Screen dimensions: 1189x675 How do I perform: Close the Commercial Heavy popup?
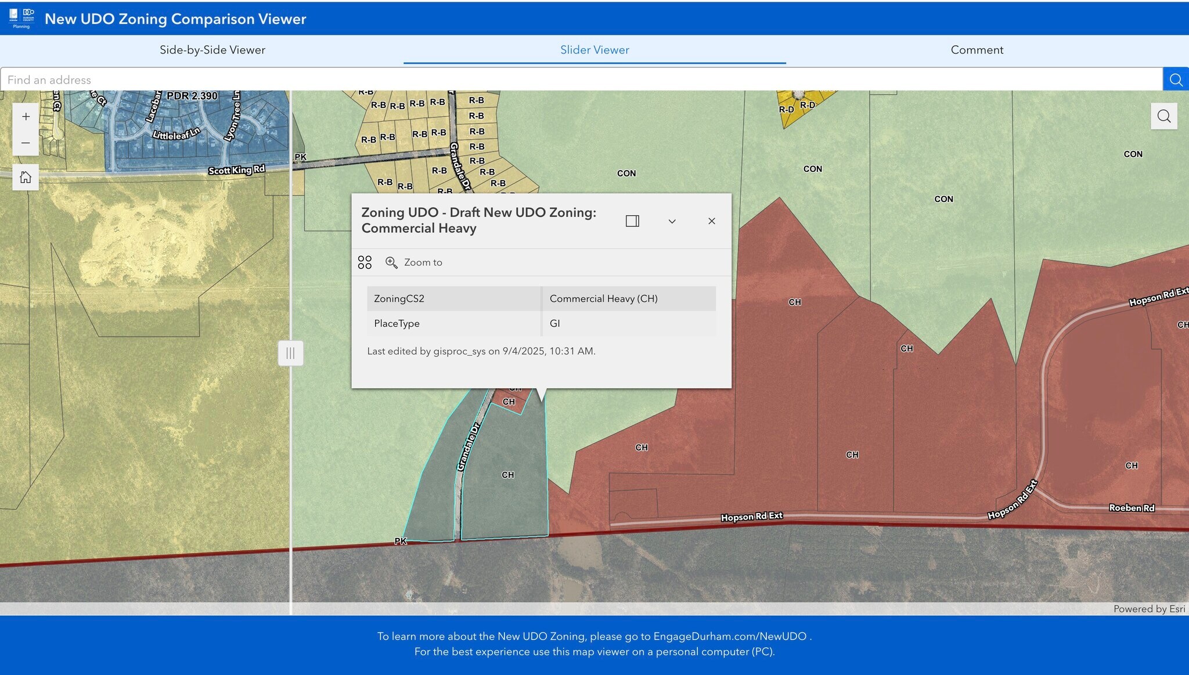point(711,221)
